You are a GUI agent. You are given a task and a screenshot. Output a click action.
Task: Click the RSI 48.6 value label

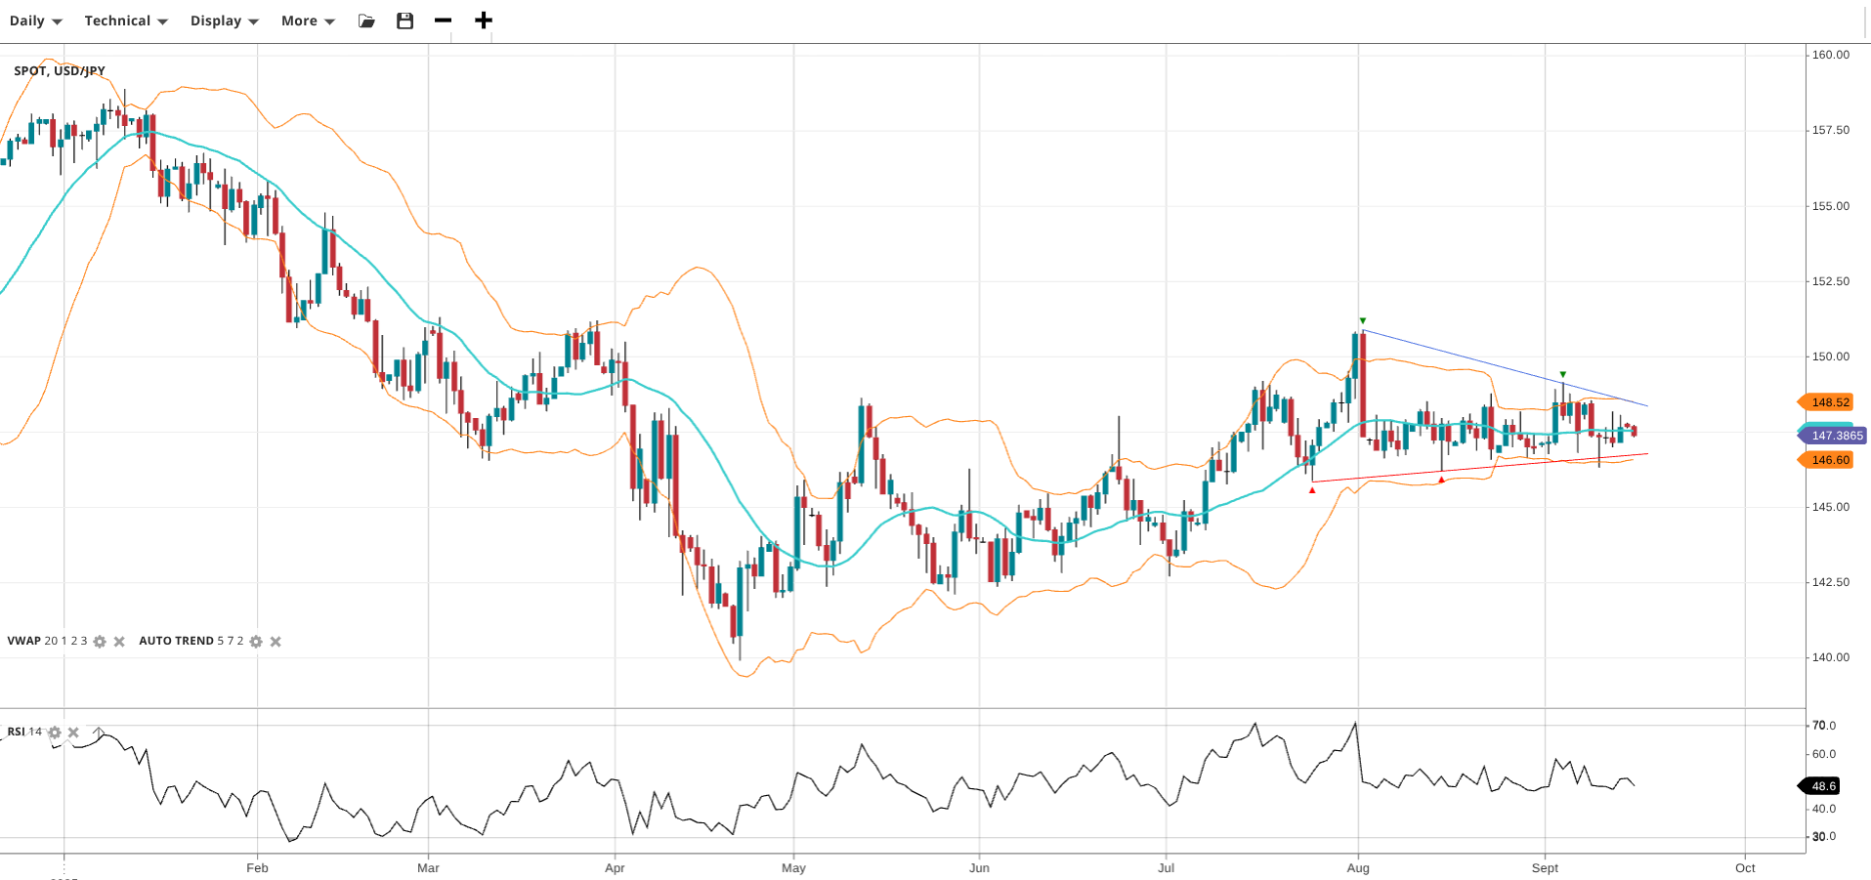click(1822, 786)
